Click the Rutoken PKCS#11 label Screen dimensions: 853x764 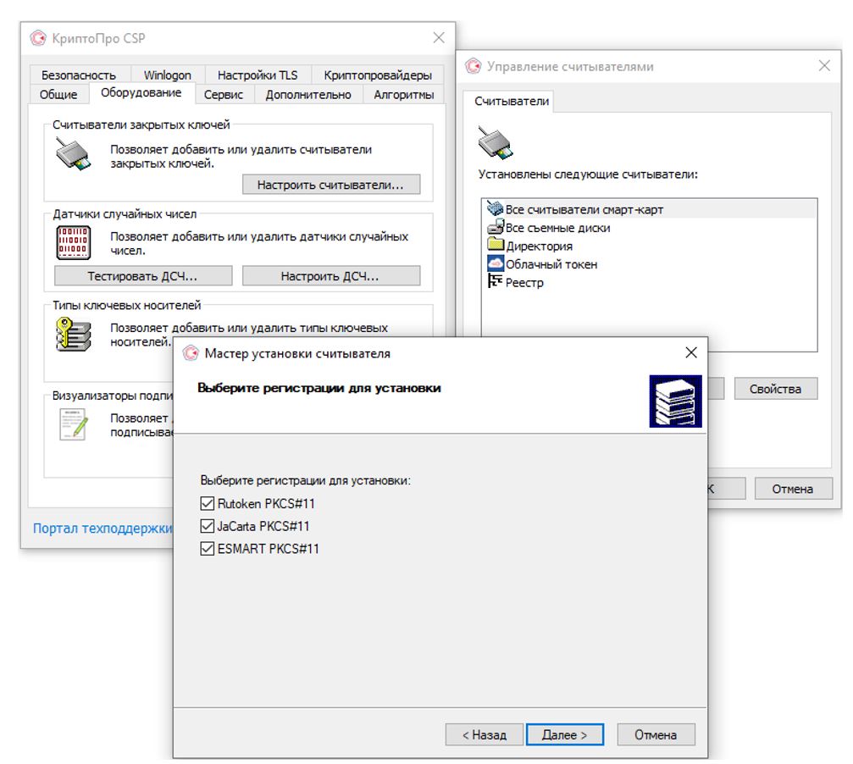coord(267,503)
